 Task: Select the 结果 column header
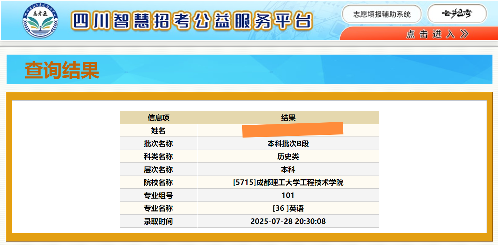[x=288, y=118]
